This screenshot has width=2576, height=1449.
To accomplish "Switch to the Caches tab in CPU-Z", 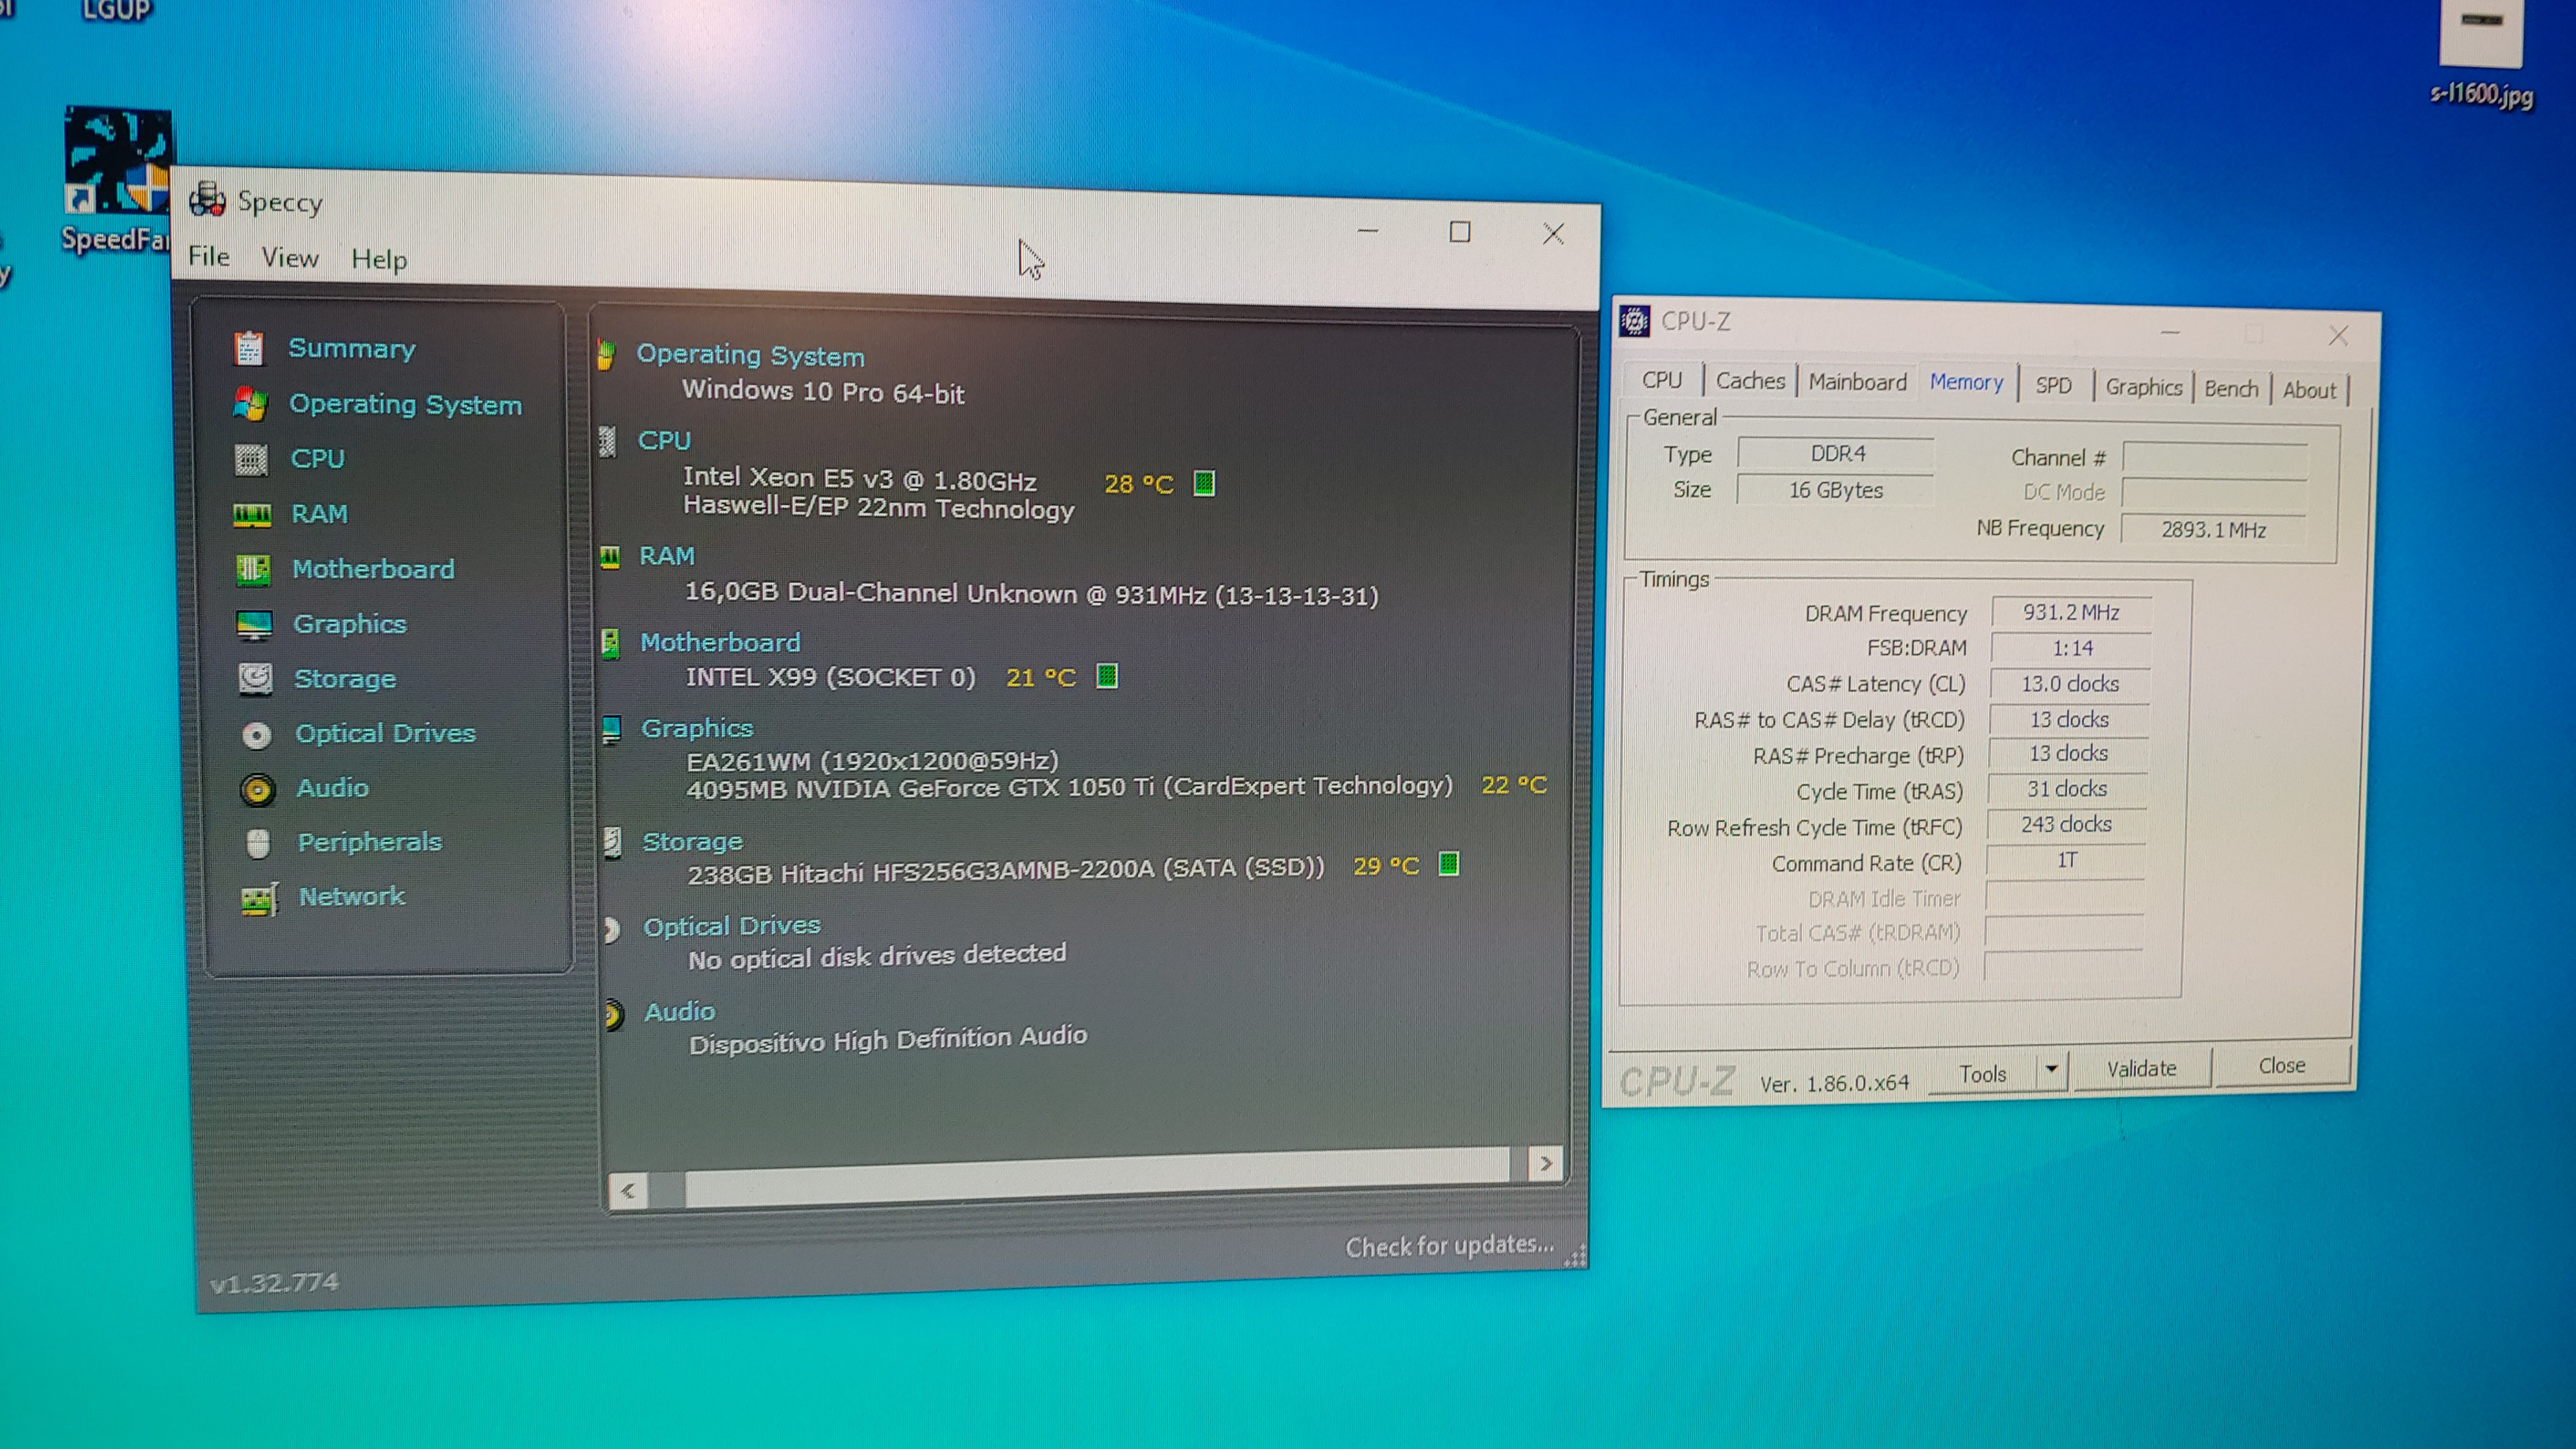I will tap(1750, 381).
